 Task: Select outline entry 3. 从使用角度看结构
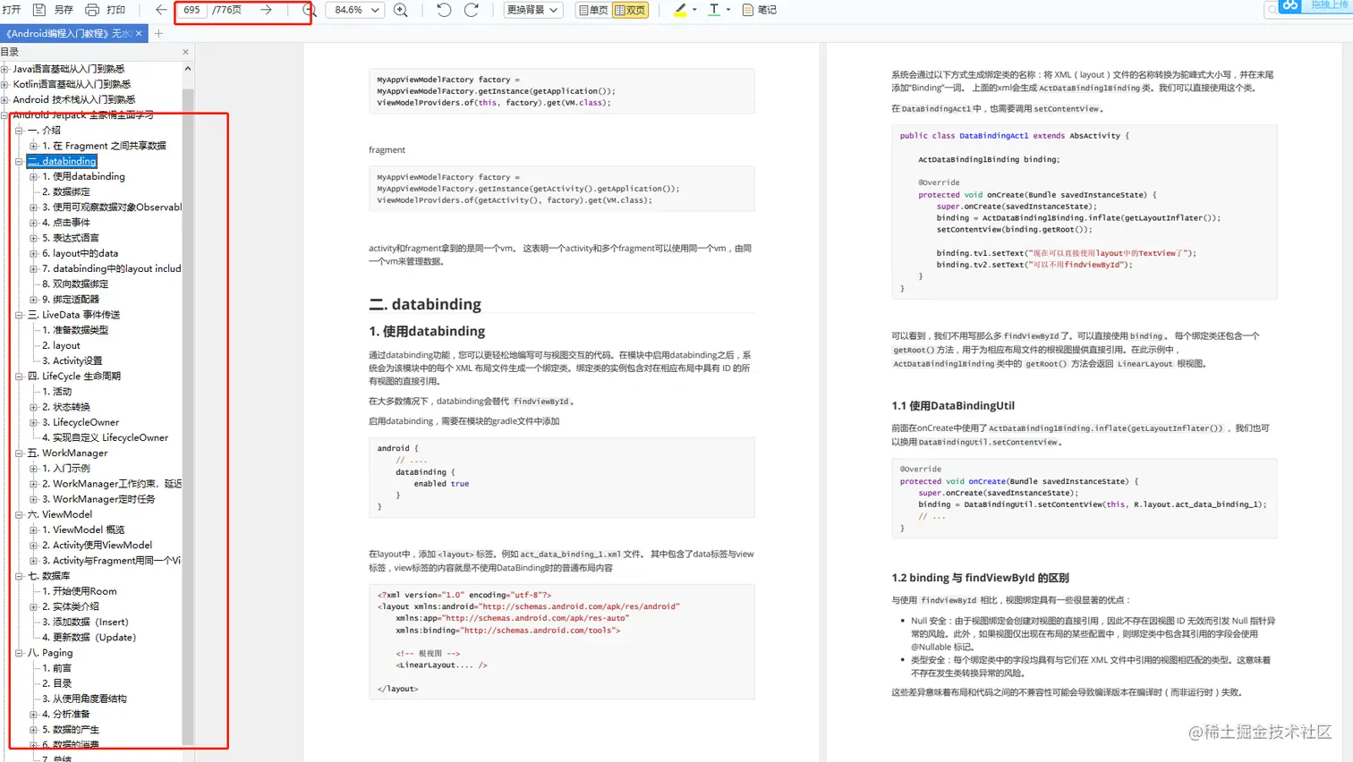[85, 699]
